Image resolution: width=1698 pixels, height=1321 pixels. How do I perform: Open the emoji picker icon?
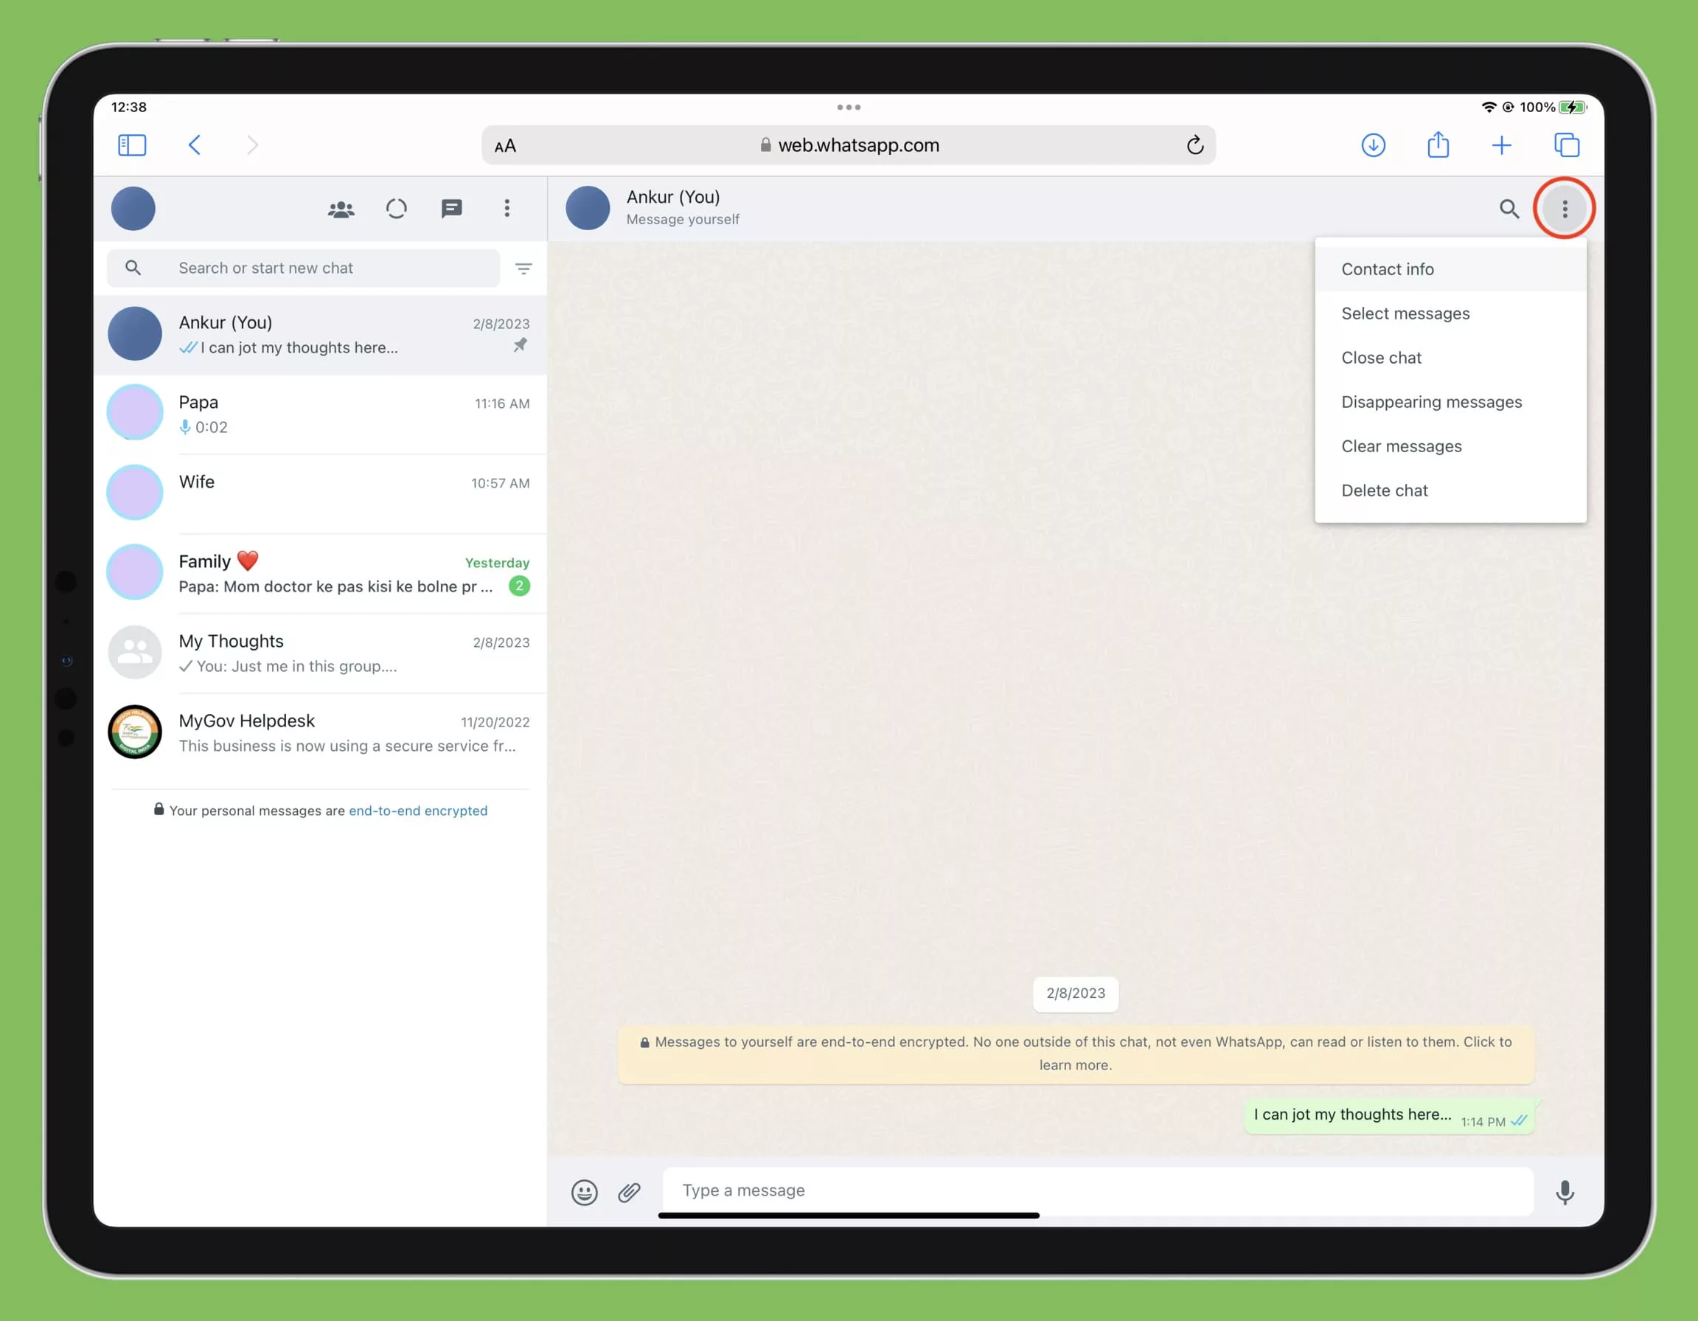584,1192
